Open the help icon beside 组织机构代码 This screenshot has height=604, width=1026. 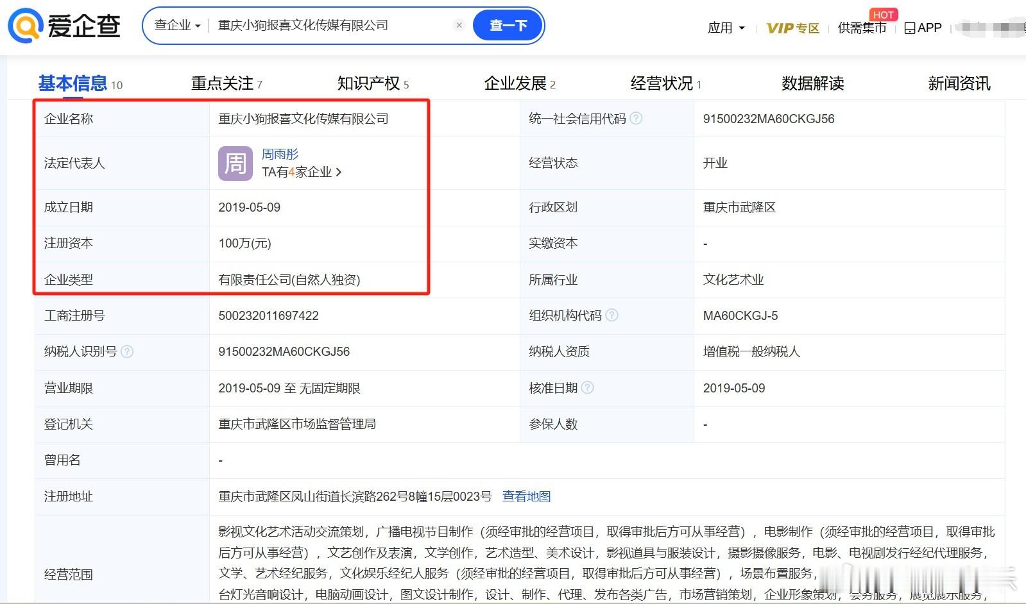(611, 315)
